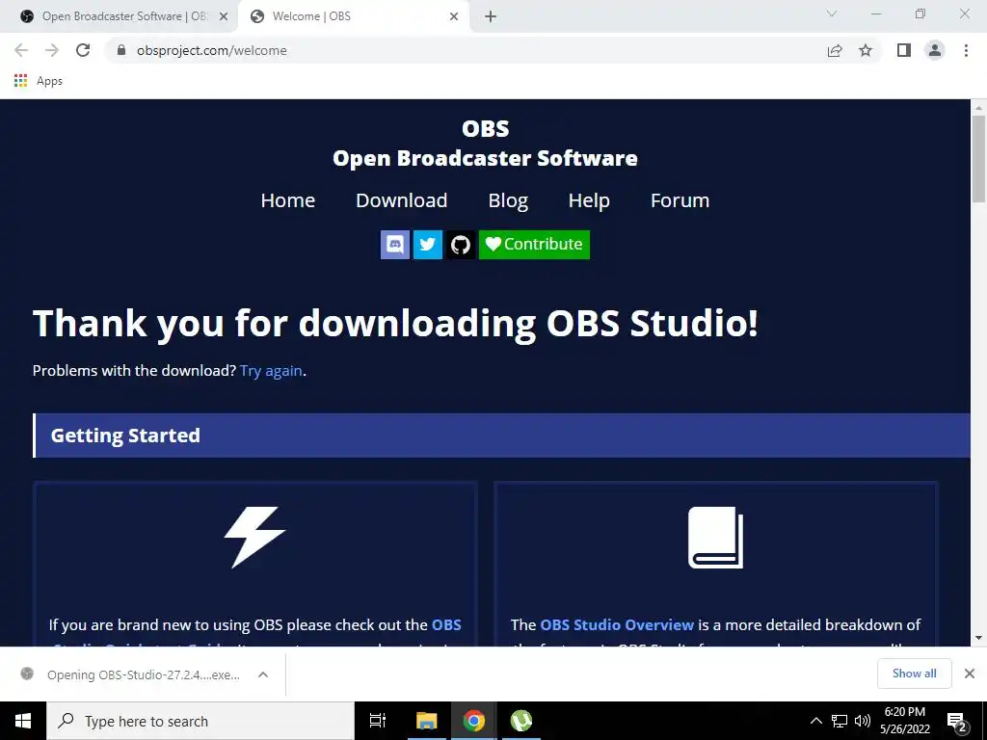The width and height of the screenshot is (987, 740).
Task: Click the scrollbar down arrow
Action: pyautogui.click(x=978, y=638)
